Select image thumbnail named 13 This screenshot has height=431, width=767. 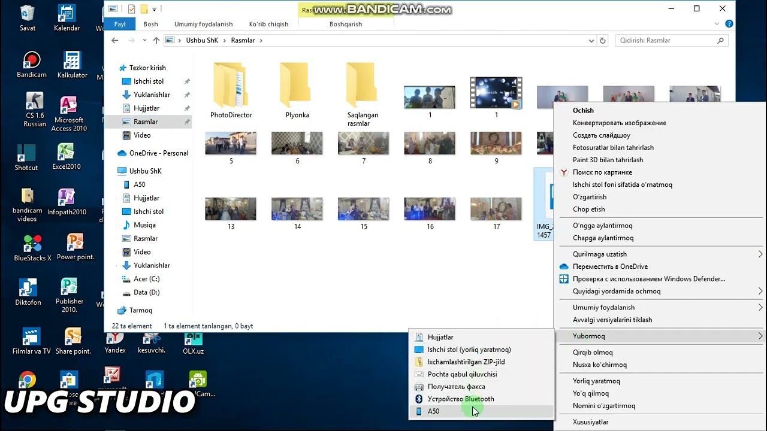pos(231,214)
